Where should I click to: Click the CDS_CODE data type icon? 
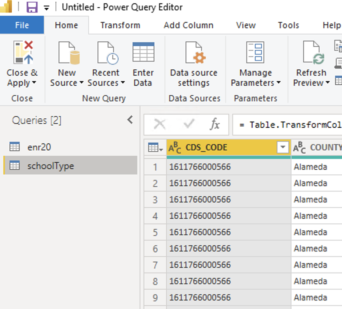(175, 147)
